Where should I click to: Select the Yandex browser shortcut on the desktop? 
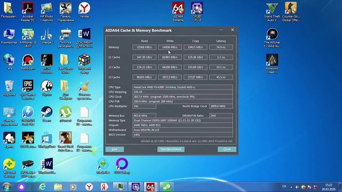coord(84,10)
